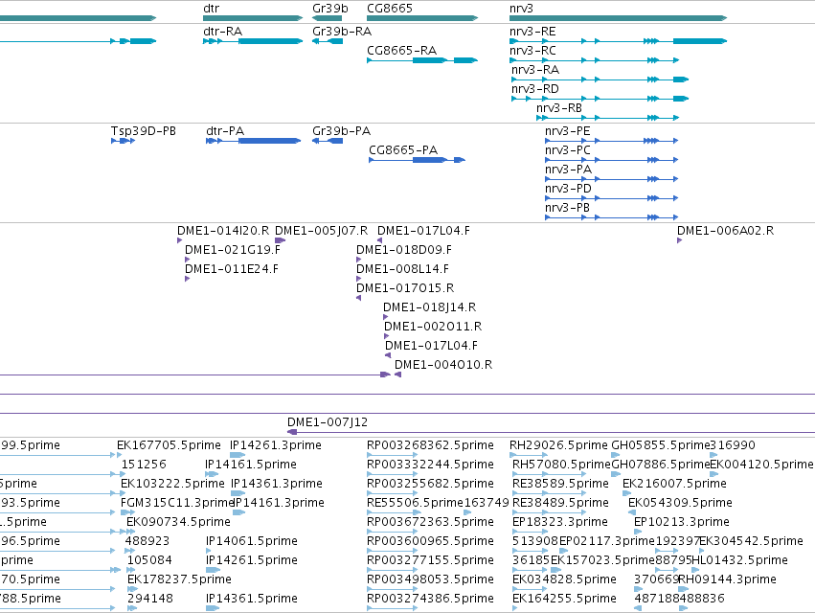Click the DME1-007J12 BAC label
Image resolution: width=815 pixels, height=613 pixels.
(x=328, y=422)
